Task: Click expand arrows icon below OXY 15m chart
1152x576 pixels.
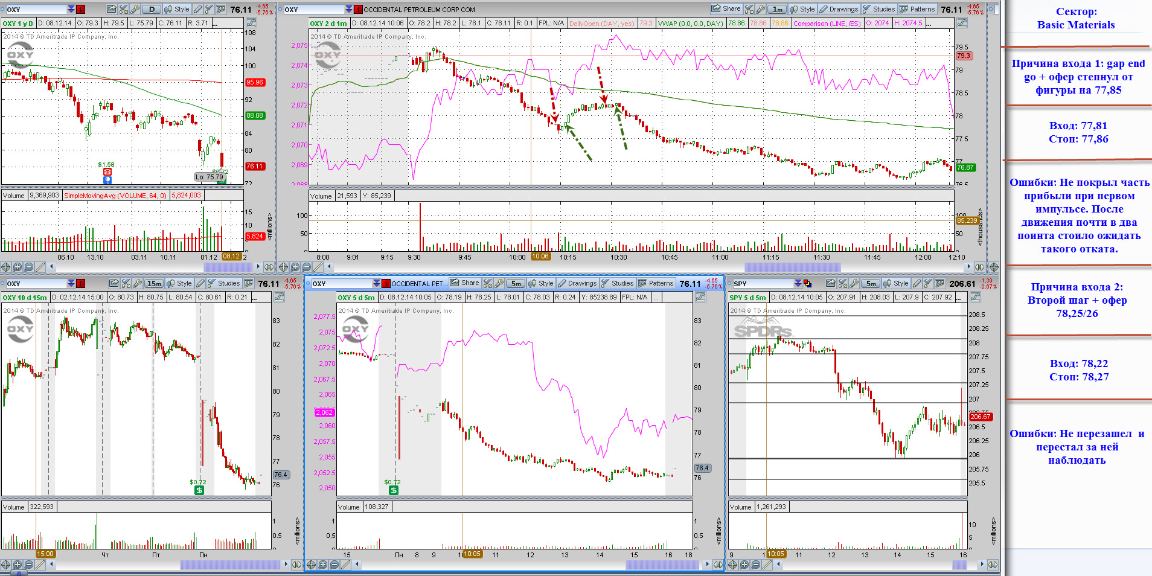Action: [296, 565]
